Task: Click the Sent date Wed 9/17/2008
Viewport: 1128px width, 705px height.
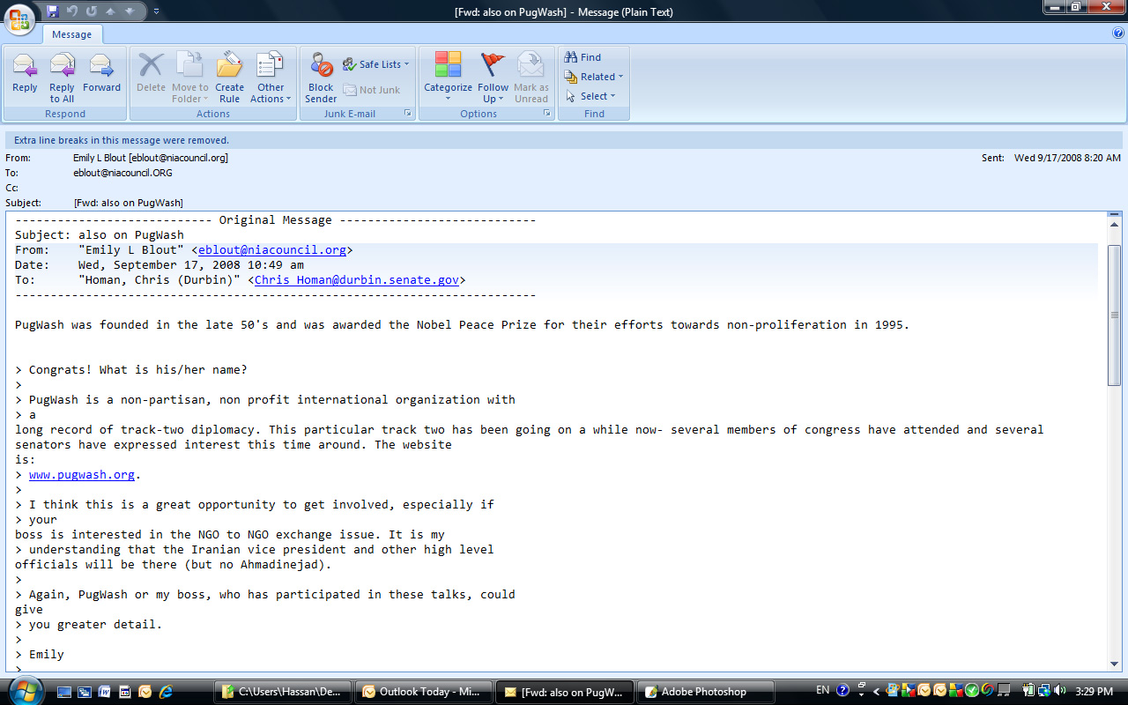Action: pos(1067,158)
